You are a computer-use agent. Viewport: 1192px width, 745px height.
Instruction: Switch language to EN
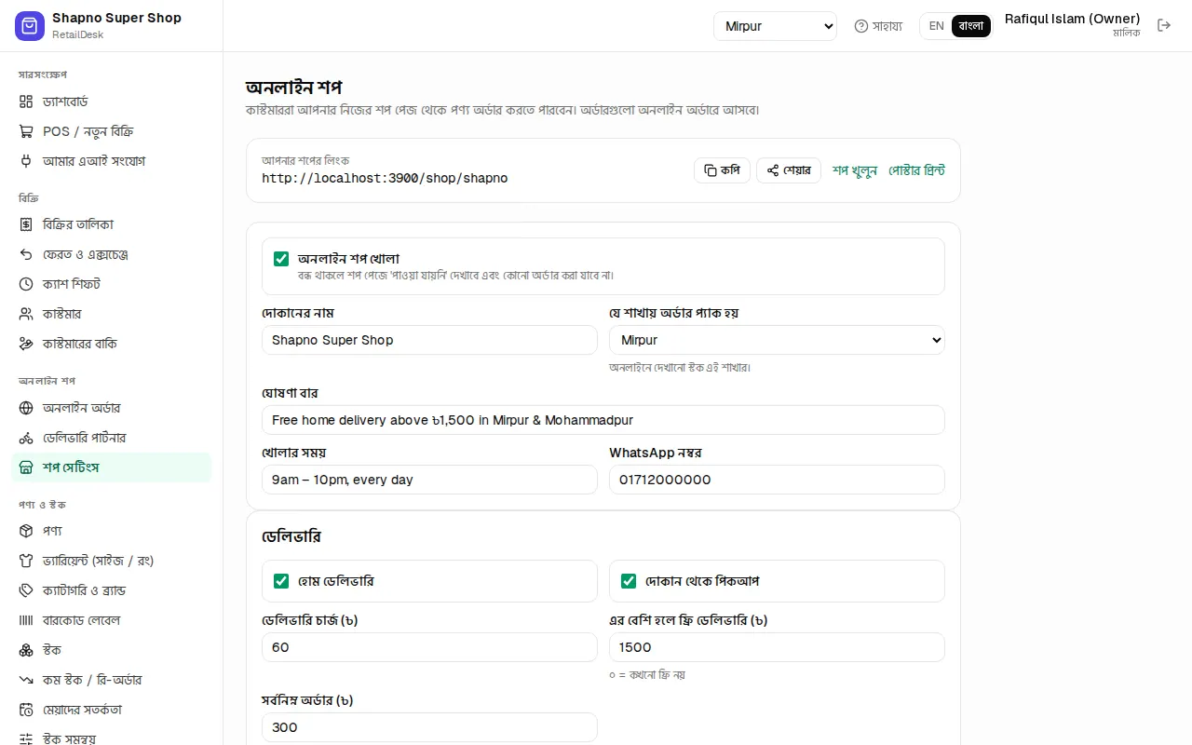pyautogui.click(x=936, y=26)
